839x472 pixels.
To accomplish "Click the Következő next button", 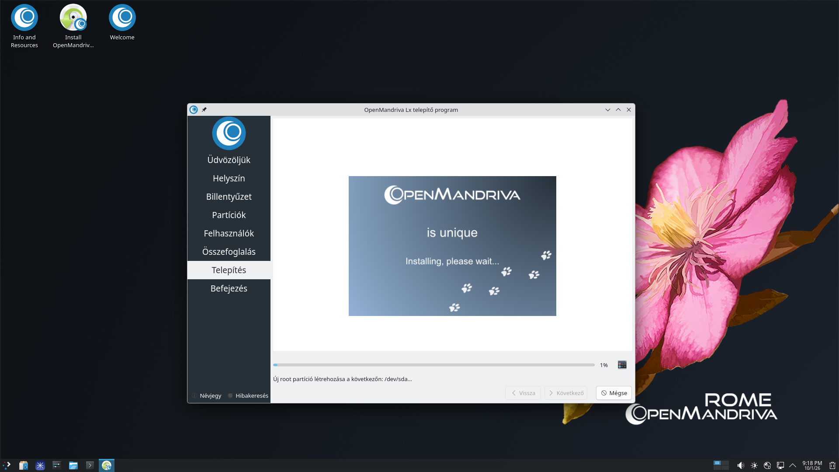I will [566, 393].
